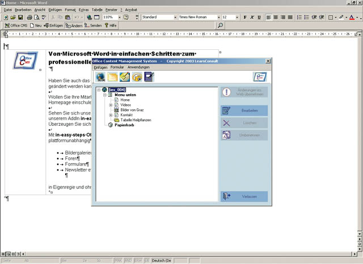Click the Umbenennen button
This screenshot has width=363, height=264.
coord(244,135)
